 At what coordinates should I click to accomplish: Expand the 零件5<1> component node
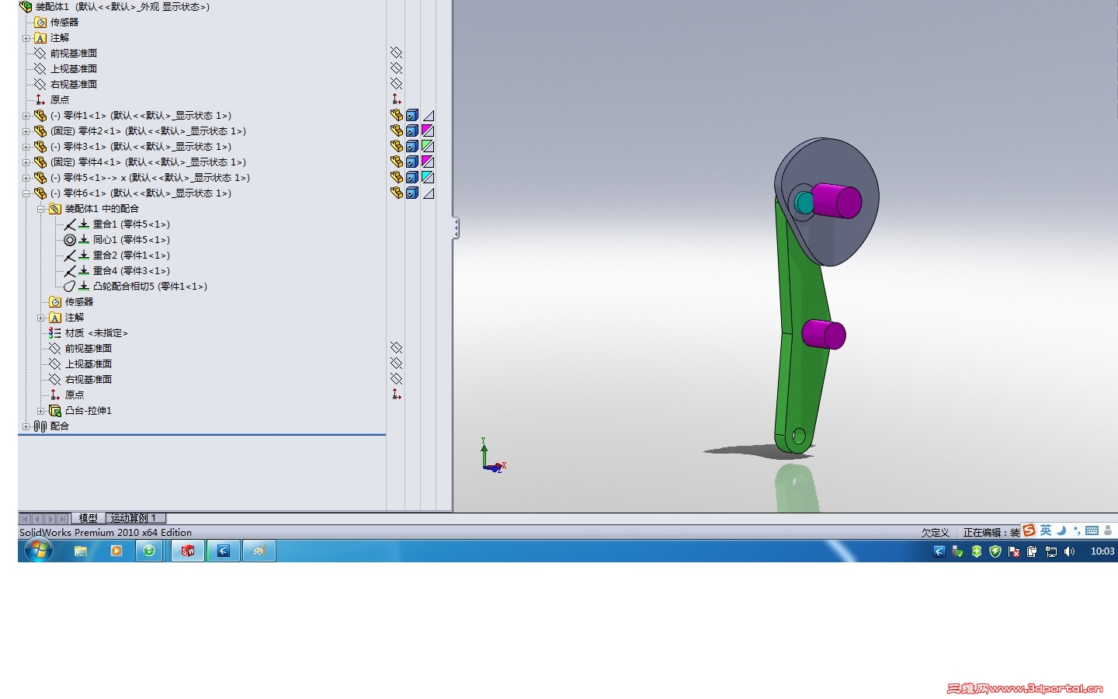coord(26,178)
